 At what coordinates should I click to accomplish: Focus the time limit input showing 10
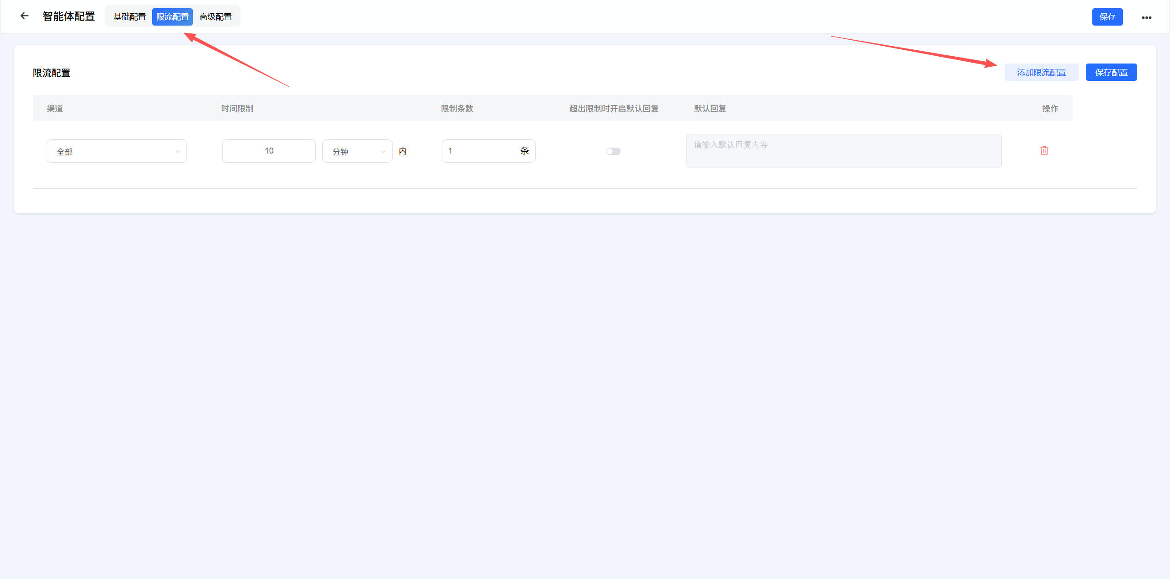coord(269,151)
